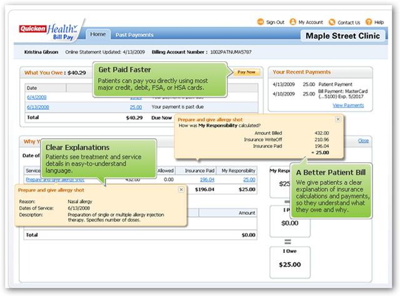Click the Sign Out text link
The image size is (400, 296).
tap(275, 22)
